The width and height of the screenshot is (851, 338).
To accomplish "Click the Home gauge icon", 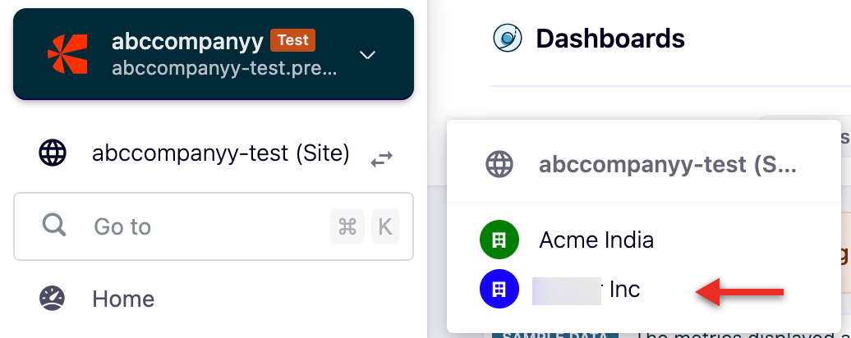I will (53, 299).
